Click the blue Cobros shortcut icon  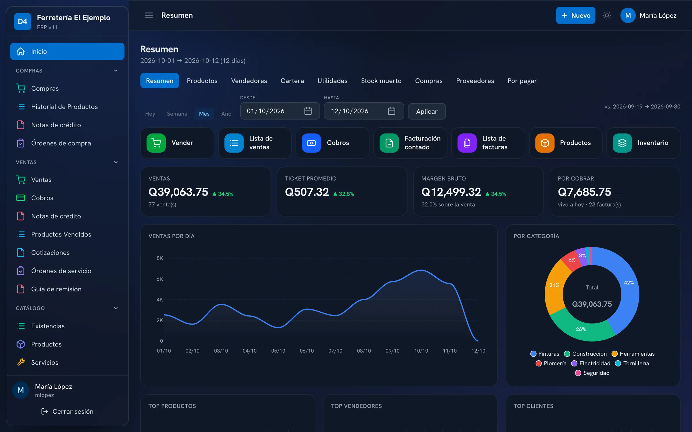coord(311,143)
